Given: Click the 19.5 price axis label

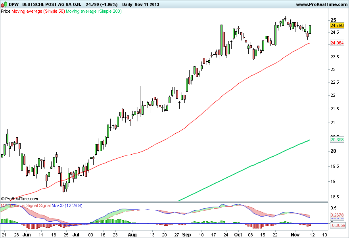Looking at the screenshot, I should pos(335,166).
